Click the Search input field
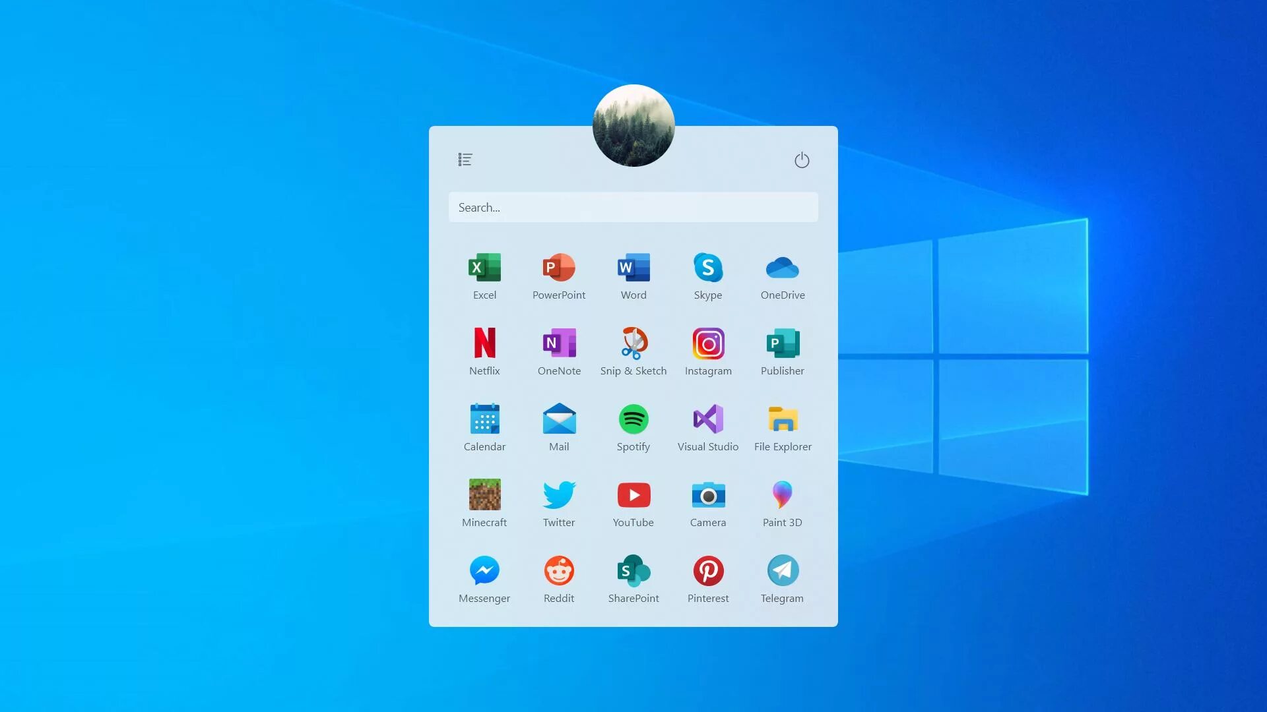The image size is (1267, 712). (633, 206)
